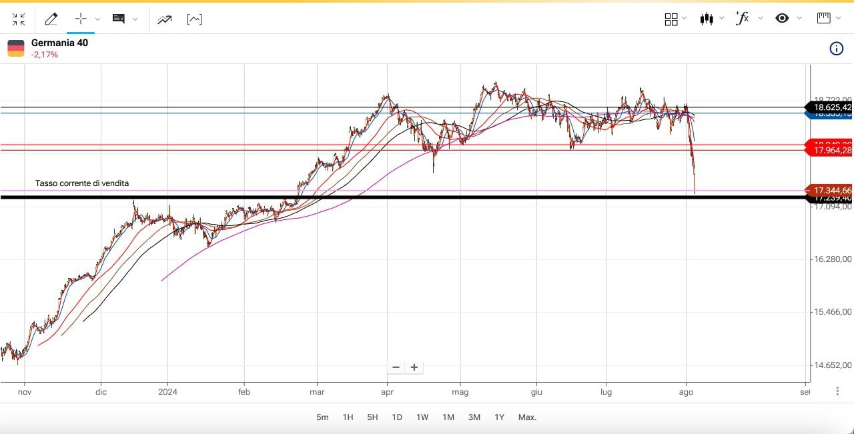Click the giu date axis label

535,392
